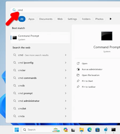Click the Run as administrator shield icon

point(78,69)
